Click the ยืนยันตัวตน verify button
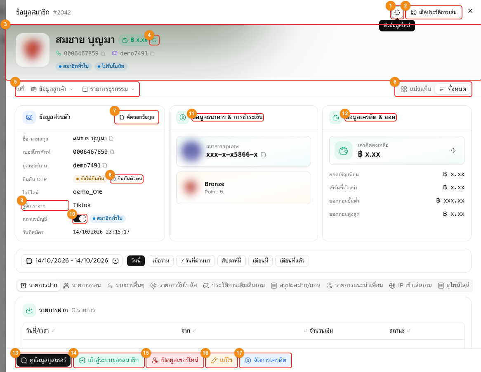 [127, 179]
